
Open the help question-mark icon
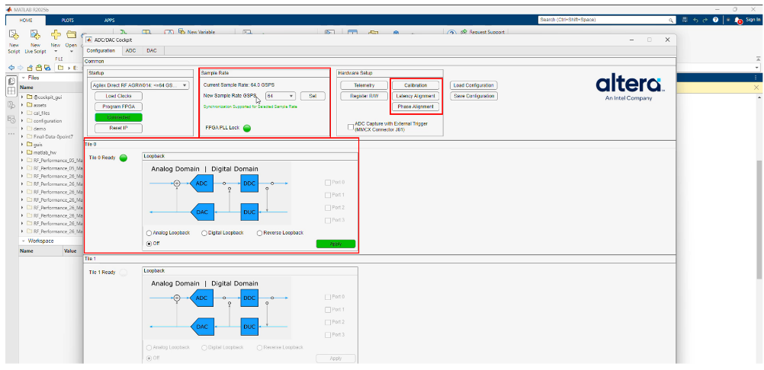715,20
